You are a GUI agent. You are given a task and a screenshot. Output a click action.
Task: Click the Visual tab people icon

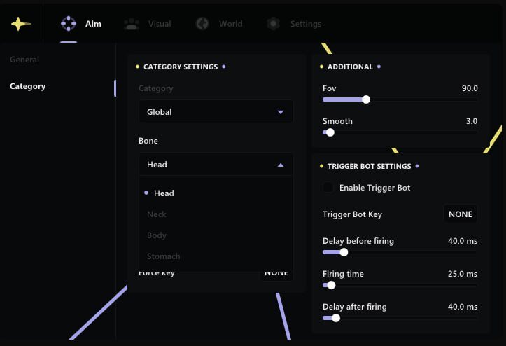click(131, 24)
